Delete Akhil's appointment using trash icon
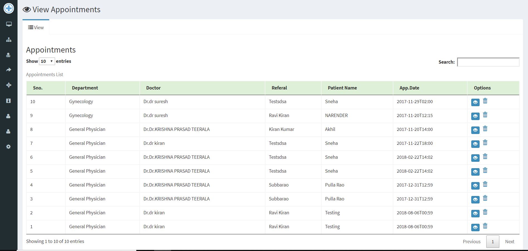The height and width of the screenshot is (251, 528). point(485,129)
